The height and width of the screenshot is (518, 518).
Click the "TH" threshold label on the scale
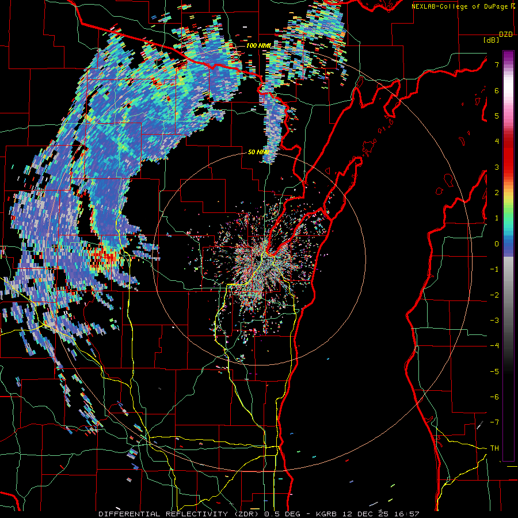coord(494,448)
